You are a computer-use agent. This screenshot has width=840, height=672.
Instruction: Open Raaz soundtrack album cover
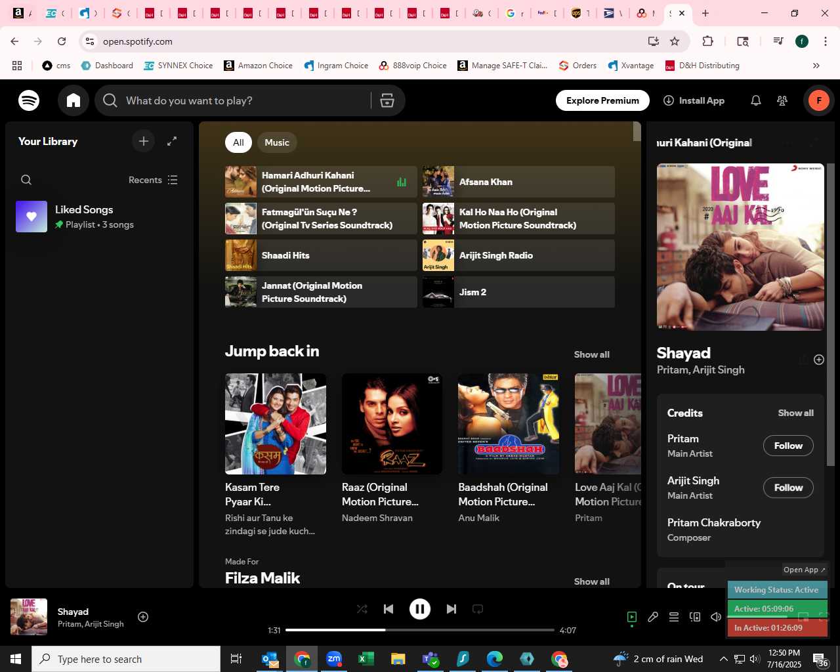click(x=392, y=424)
